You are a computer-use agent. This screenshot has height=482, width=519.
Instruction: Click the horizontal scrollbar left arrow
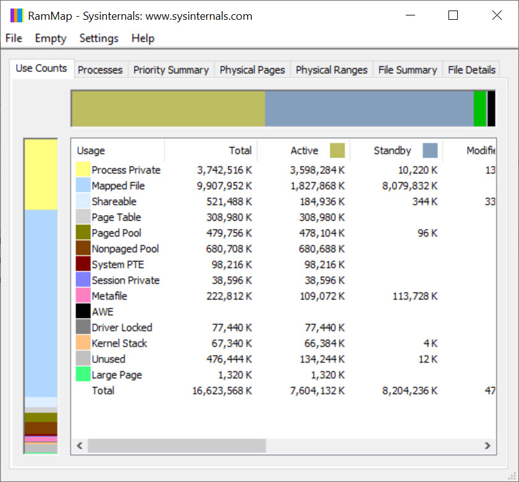pos(79,446)
